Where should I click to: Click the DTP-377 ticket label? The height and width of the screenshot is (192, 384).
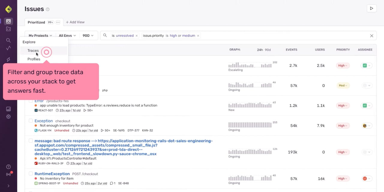(x=133, y=130)
